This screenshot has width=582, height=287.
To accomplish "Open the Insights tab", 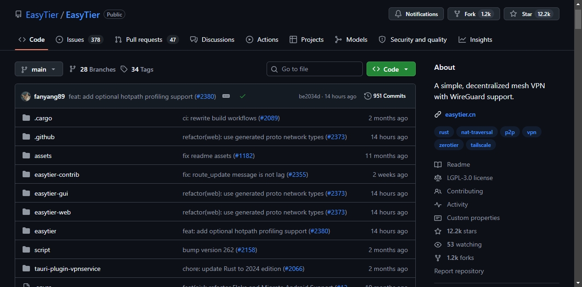I will 476,39.
